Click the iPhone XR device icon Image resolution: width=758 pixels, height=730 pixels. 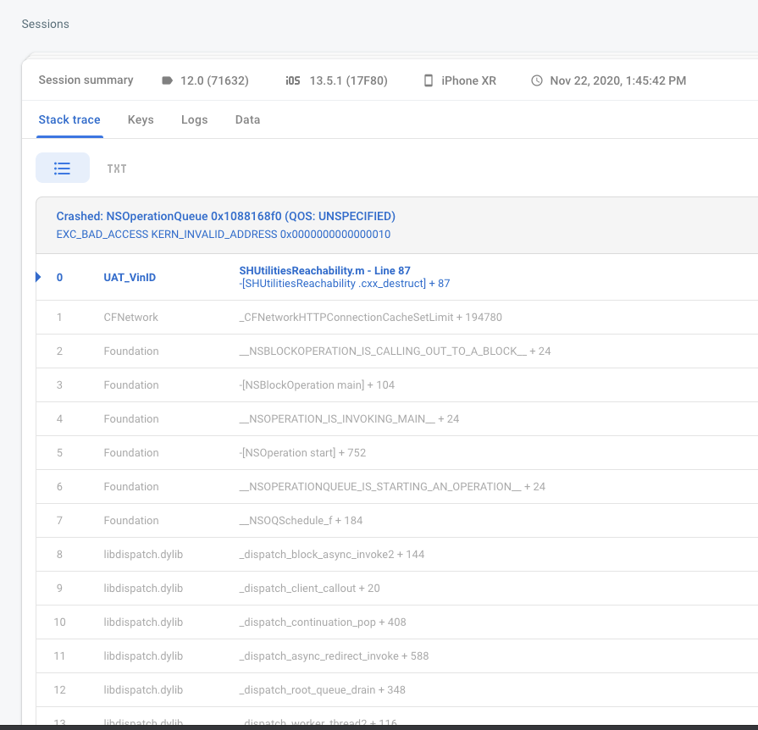pos(429,80)
